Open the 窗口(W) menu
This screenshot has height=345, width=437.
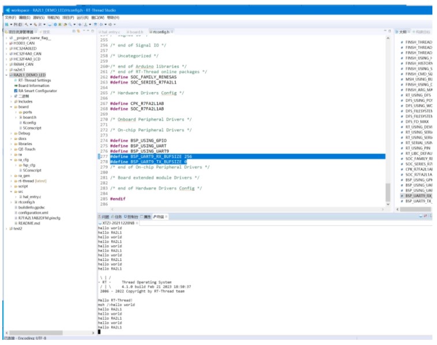(x=97, y=17)
